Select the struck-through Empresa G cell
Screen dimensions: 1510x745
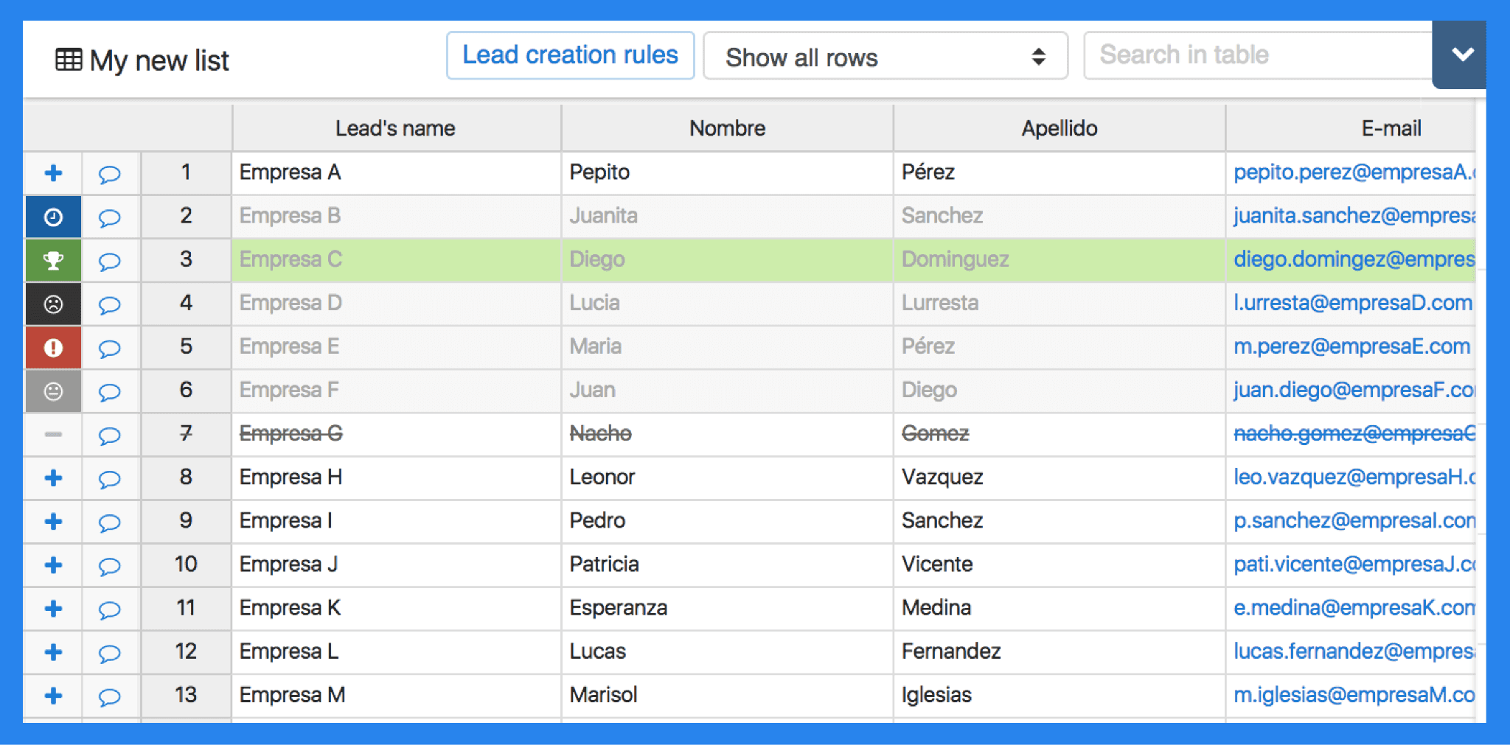click(x=396, y=434)
